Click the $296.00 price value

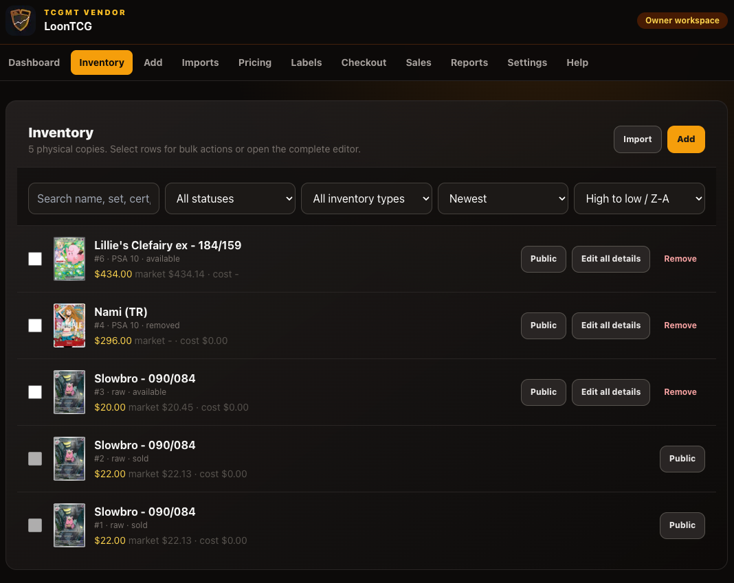tap(113, 341)
